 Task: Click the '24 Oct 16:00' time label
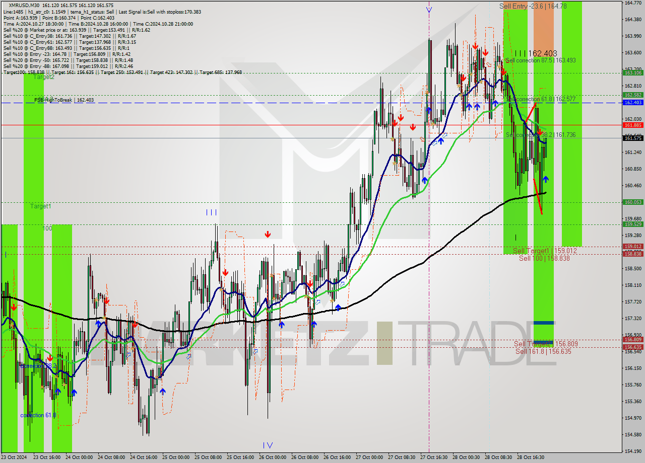tap(143, 457)
